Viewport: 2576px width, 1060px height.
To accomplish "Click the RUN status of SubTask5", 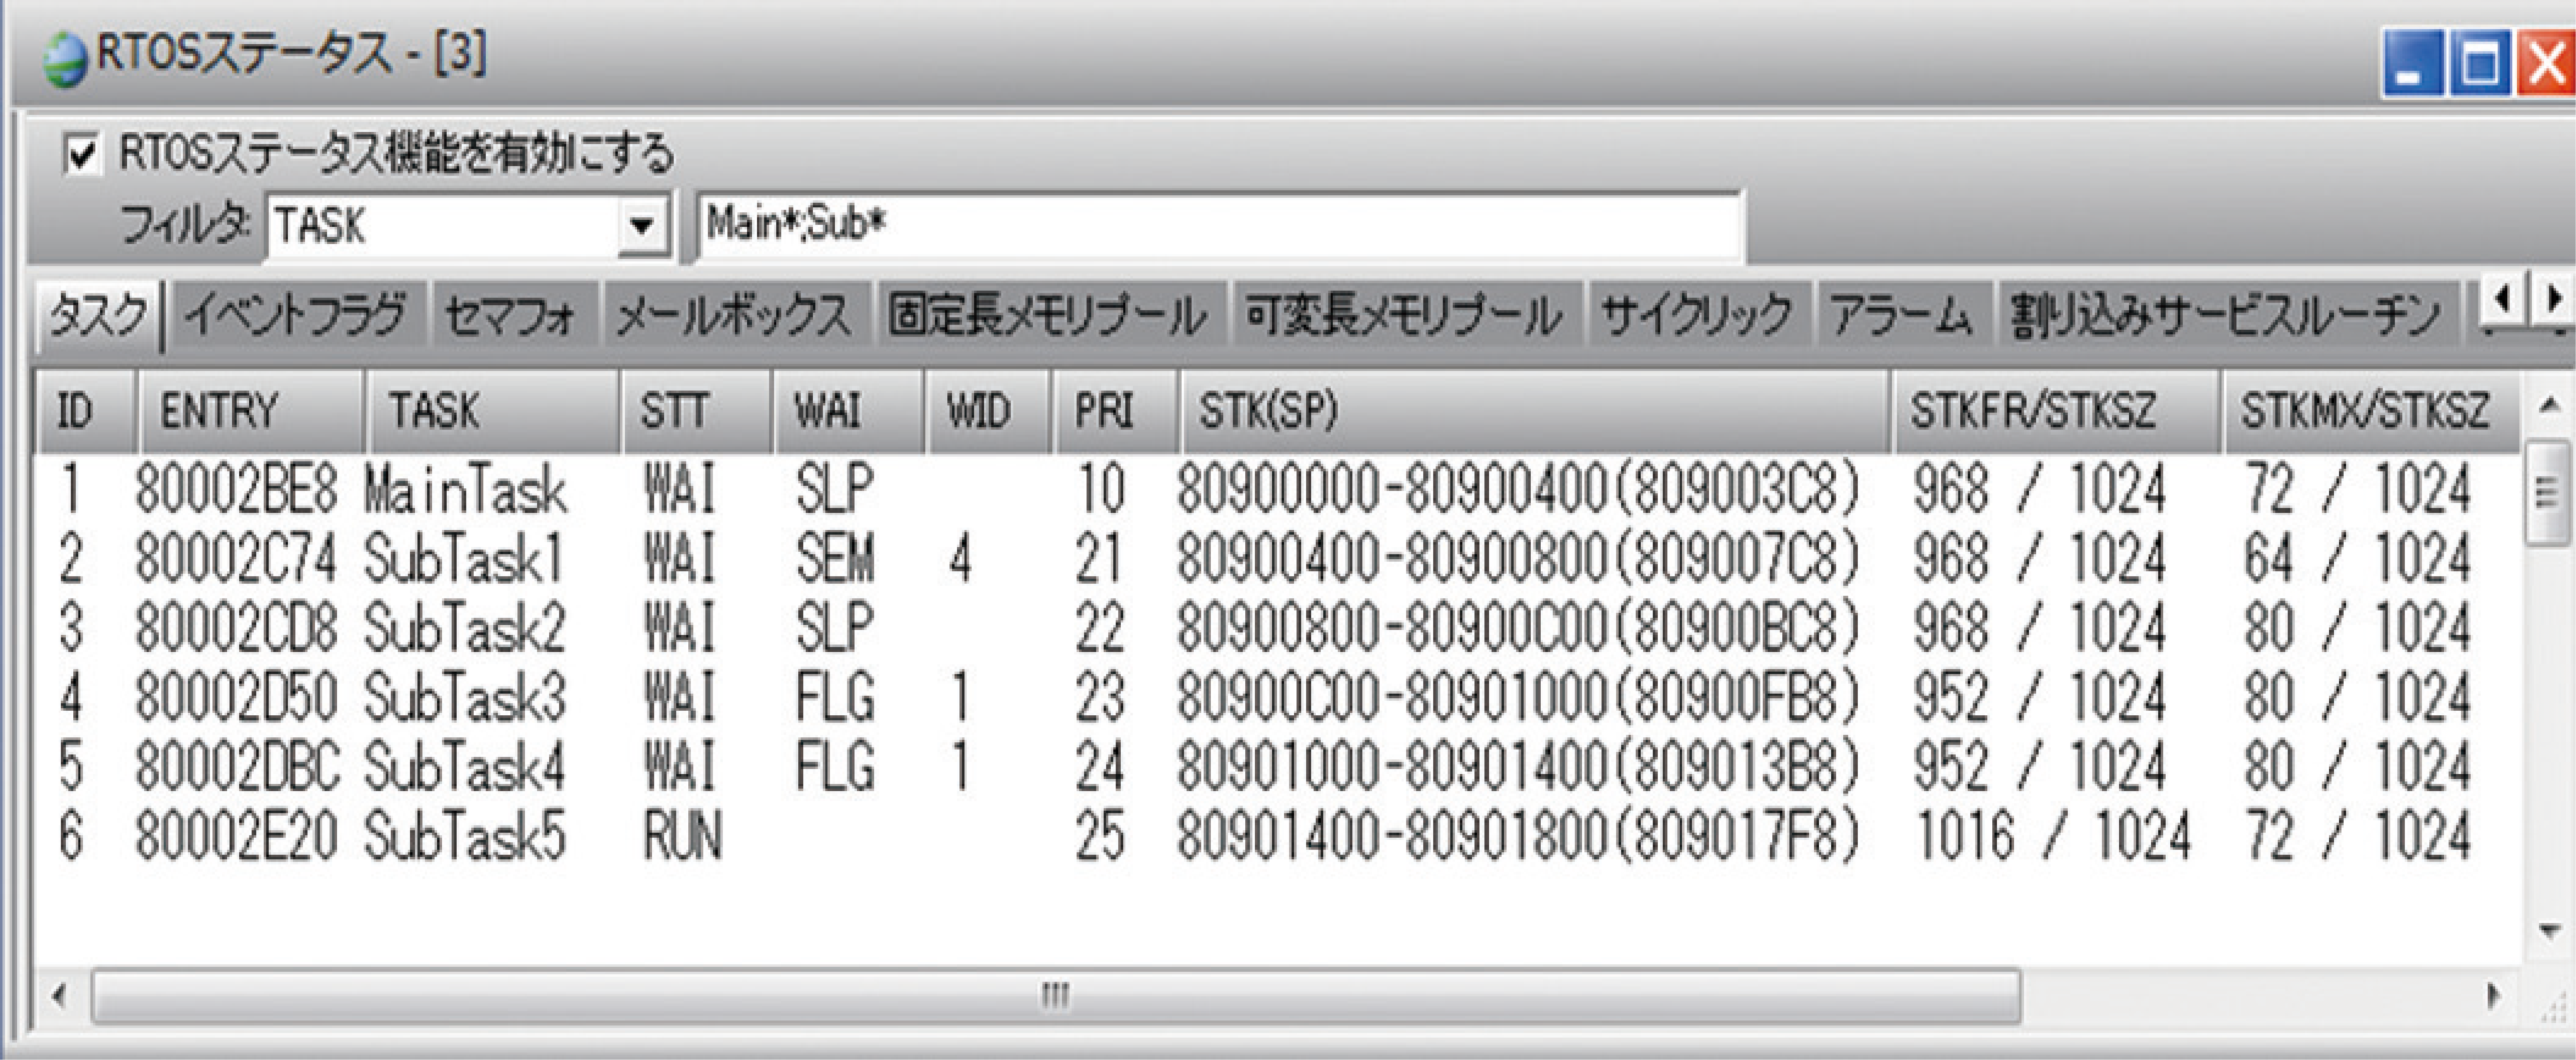I will point(682,836).
